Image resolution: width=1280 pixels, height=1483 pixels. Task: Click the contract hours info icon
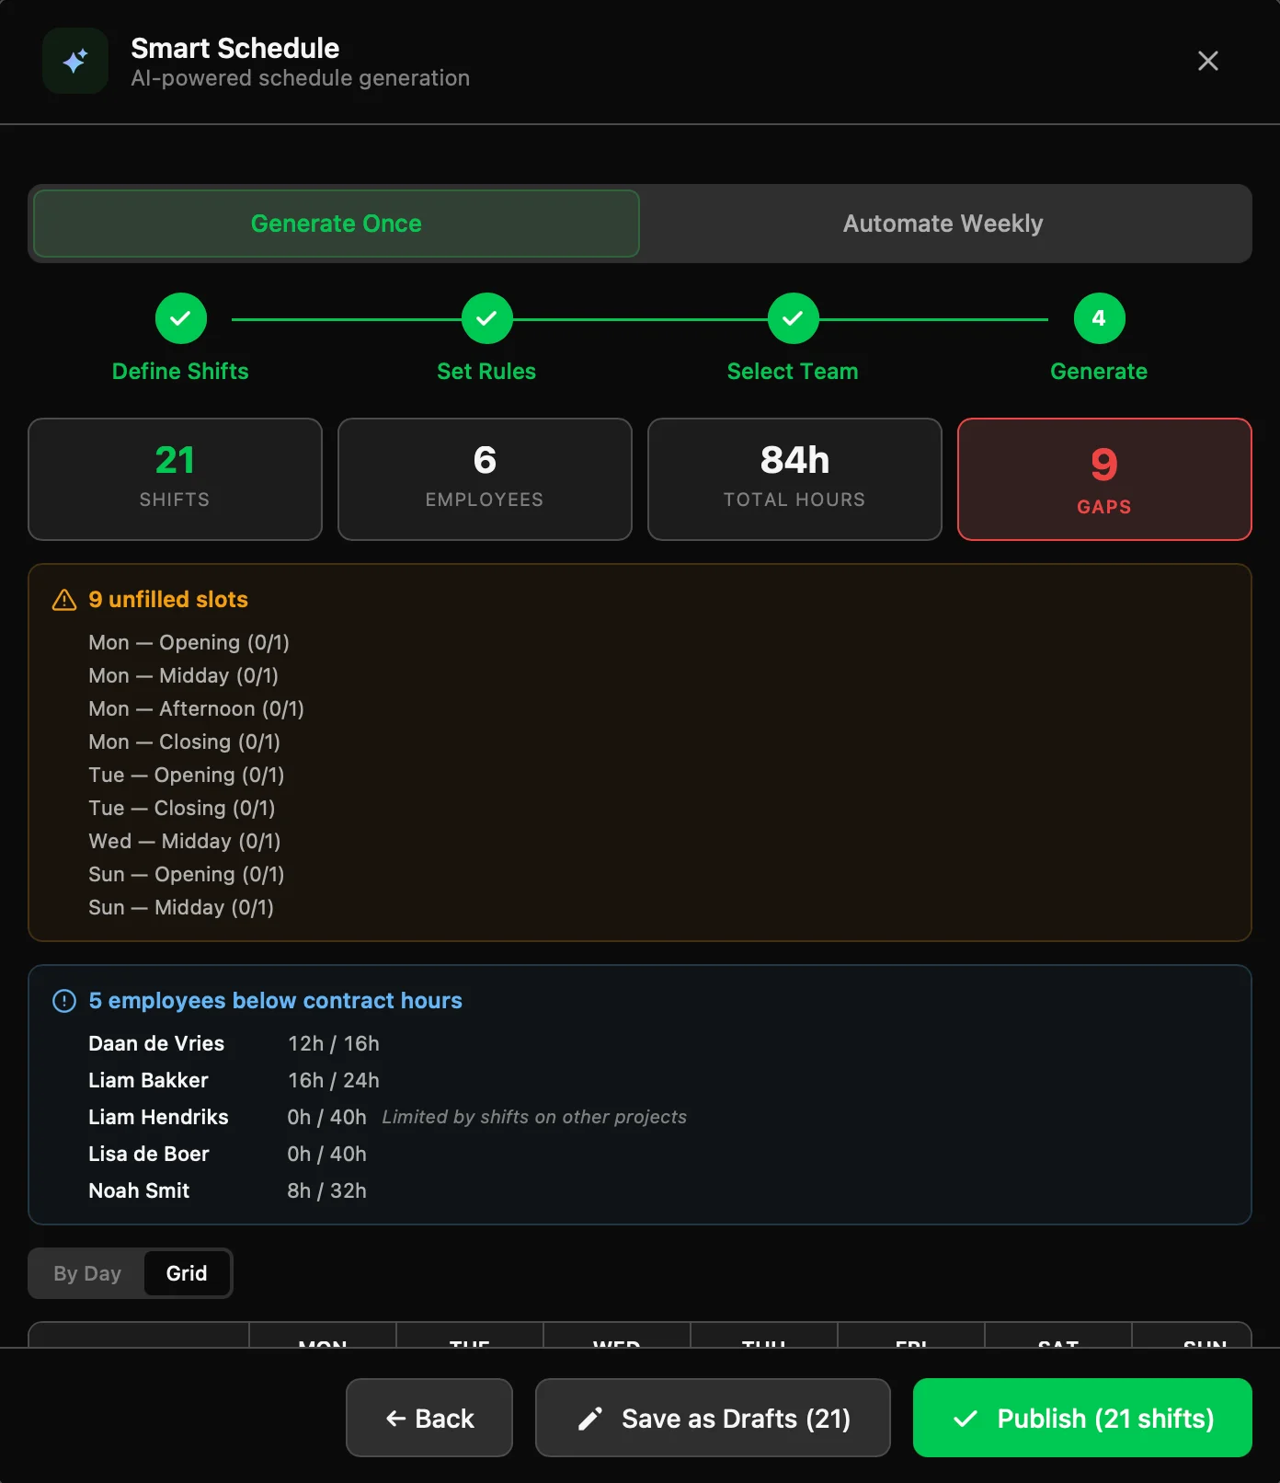click(64, 1001)
